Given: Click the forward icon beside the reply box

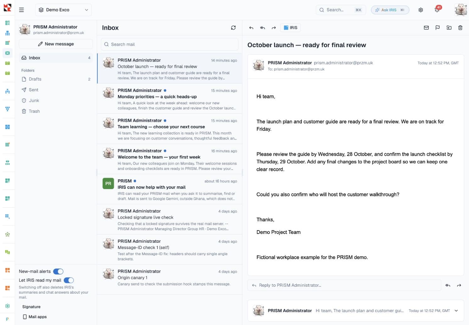Looking at the screenshot, I should [x=459, y=285].
